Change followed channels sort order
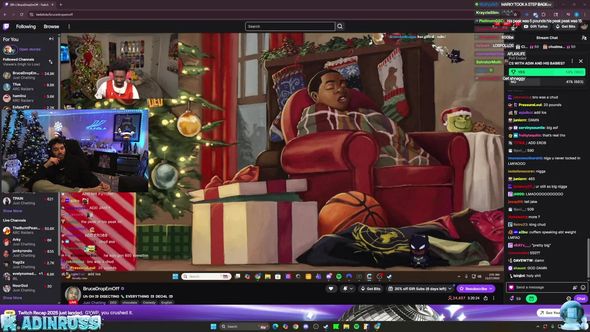The height and width of the screenshot is (332, 590). tap(50, 62)
